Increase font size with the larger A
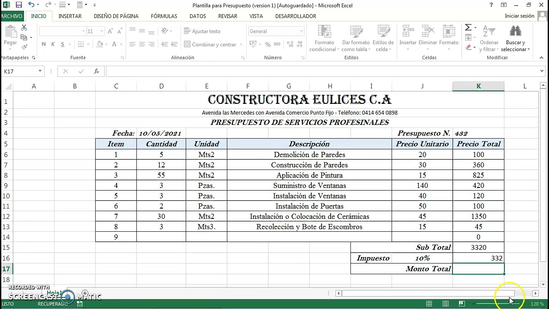549x309 pixels. (x=111, y=31)
